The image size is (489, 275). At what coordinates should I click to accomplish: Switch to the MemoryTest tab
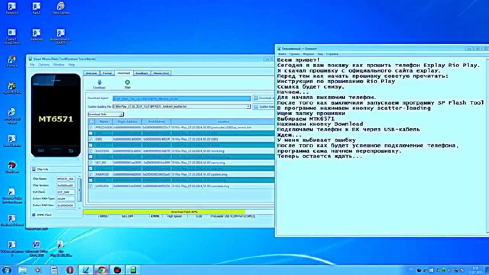162,73
